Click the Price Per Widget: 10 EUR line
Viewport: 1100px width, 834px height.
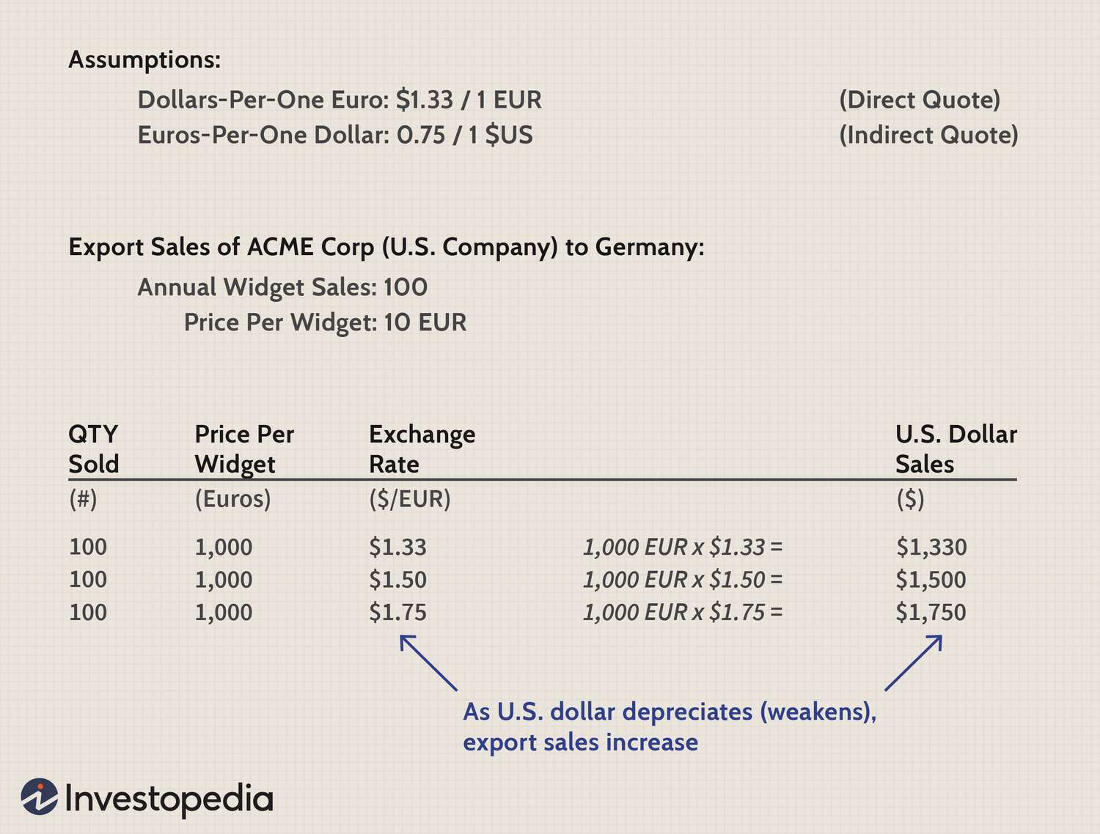point(325,322)
